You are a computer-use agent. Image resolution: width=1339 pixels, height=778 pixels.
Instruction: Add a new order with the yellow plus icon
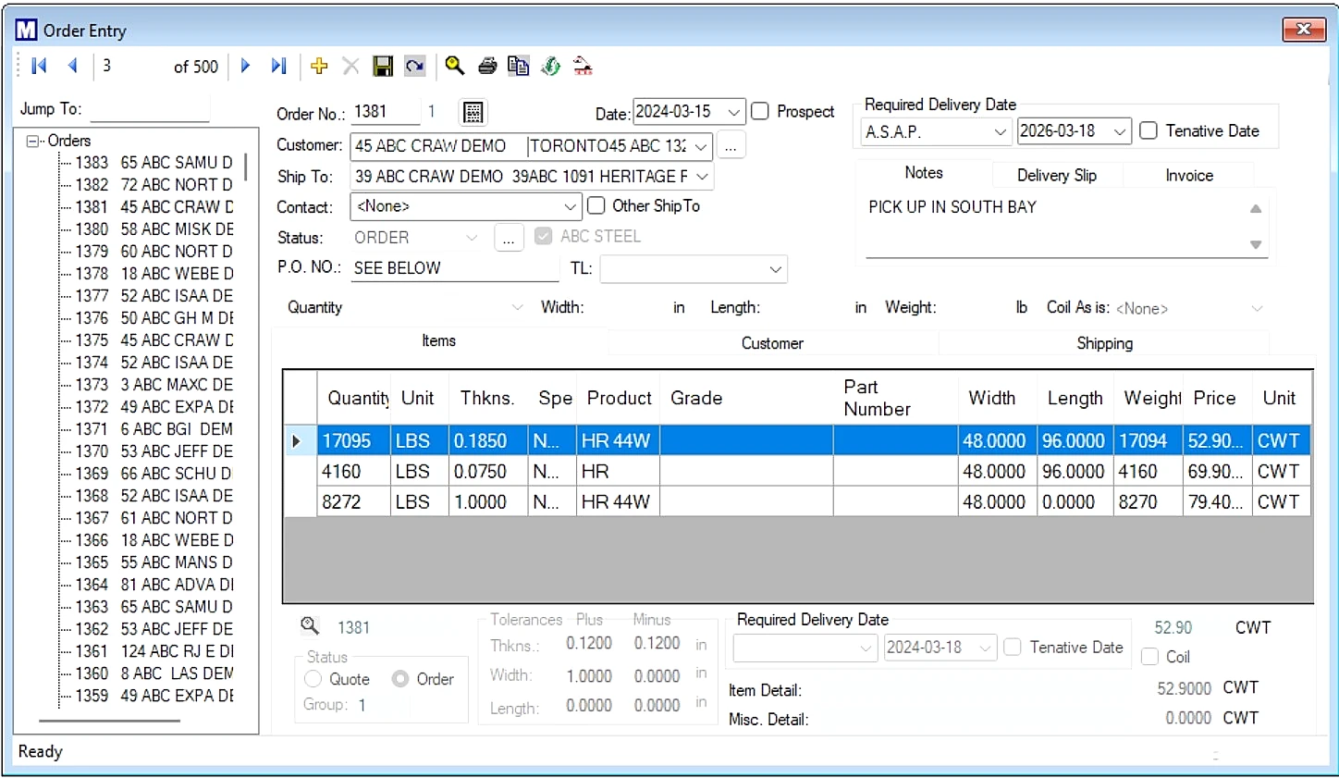319,66
